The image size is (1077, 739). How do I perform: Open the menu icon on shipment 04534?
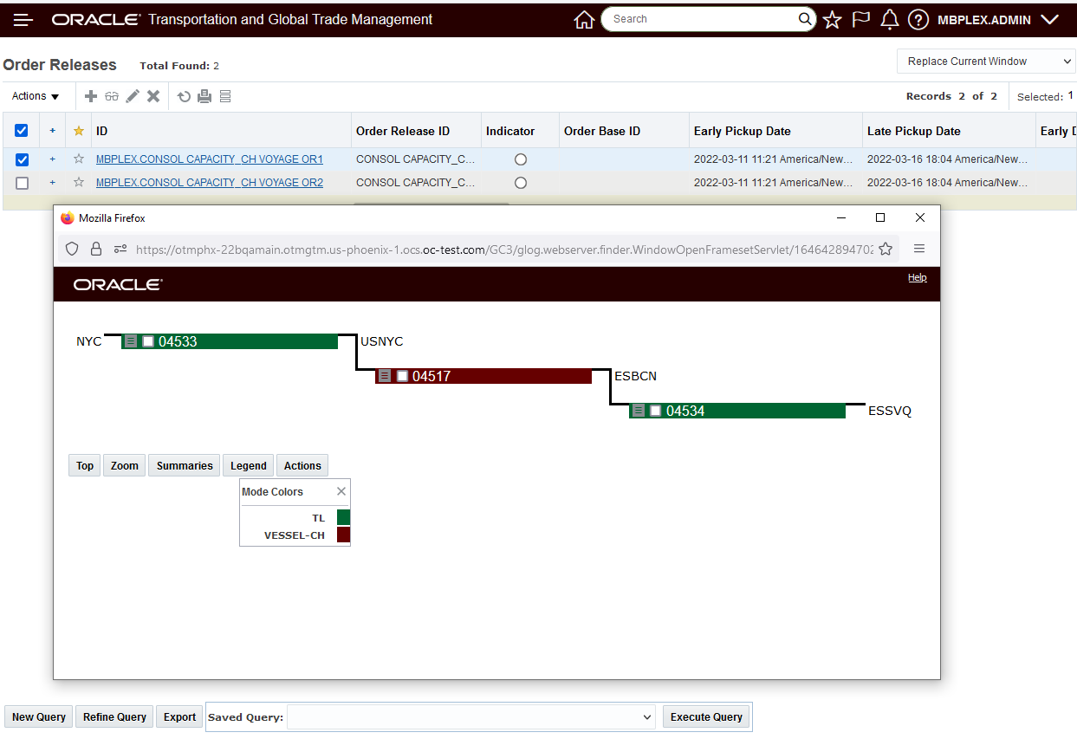[x=639, y=411]
